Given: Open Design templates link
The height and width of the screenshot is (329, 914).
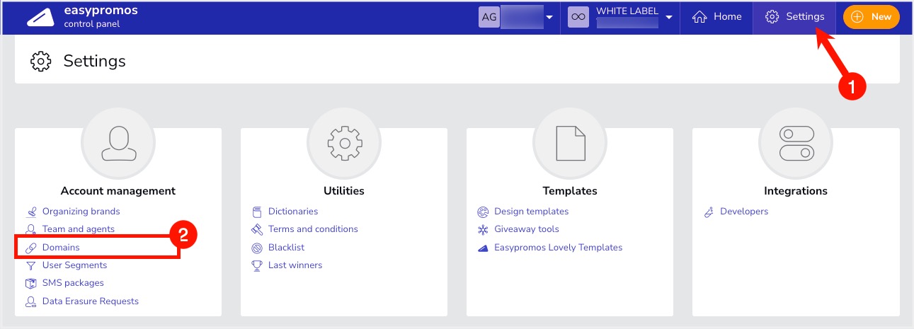Looking at the screenshot, I should tap(531, 211).
